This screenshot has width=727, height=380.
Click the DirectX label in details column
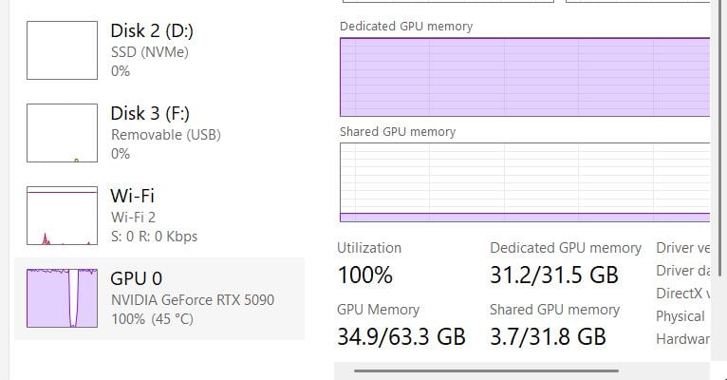[680, 294]
